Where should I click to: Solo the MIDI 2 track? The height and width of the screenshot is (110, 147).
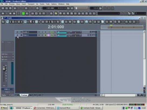coord(42,35)
